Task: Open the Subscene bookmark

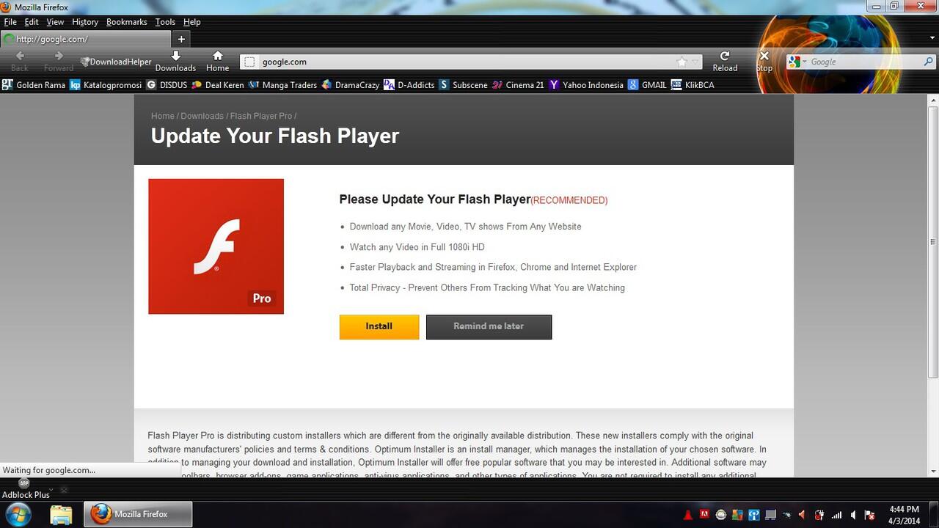Action: pos(463,85)
